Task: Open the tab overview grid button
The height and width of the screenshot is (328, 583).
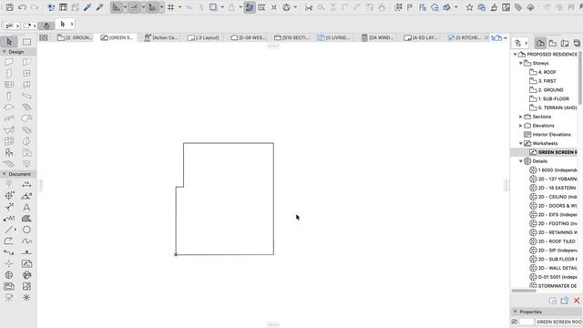Action: pos(44,37)
